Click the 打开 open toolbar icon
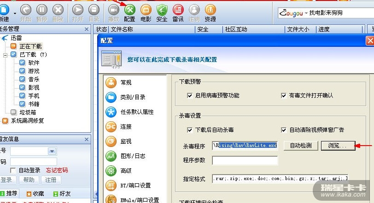This screenshot has height=203, width=374. 78,13
